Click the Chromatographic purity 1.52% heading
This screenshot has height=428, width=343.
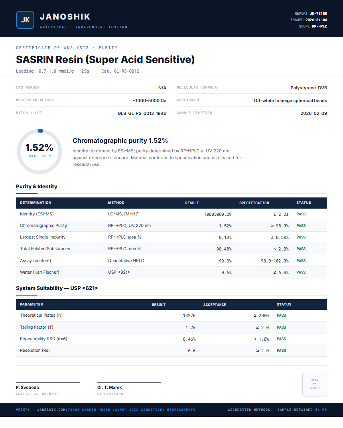pos(120,140)
